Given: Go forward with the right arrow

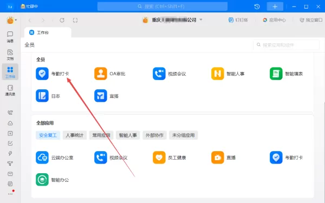Looking at the screenshot, I should [43, 20].
